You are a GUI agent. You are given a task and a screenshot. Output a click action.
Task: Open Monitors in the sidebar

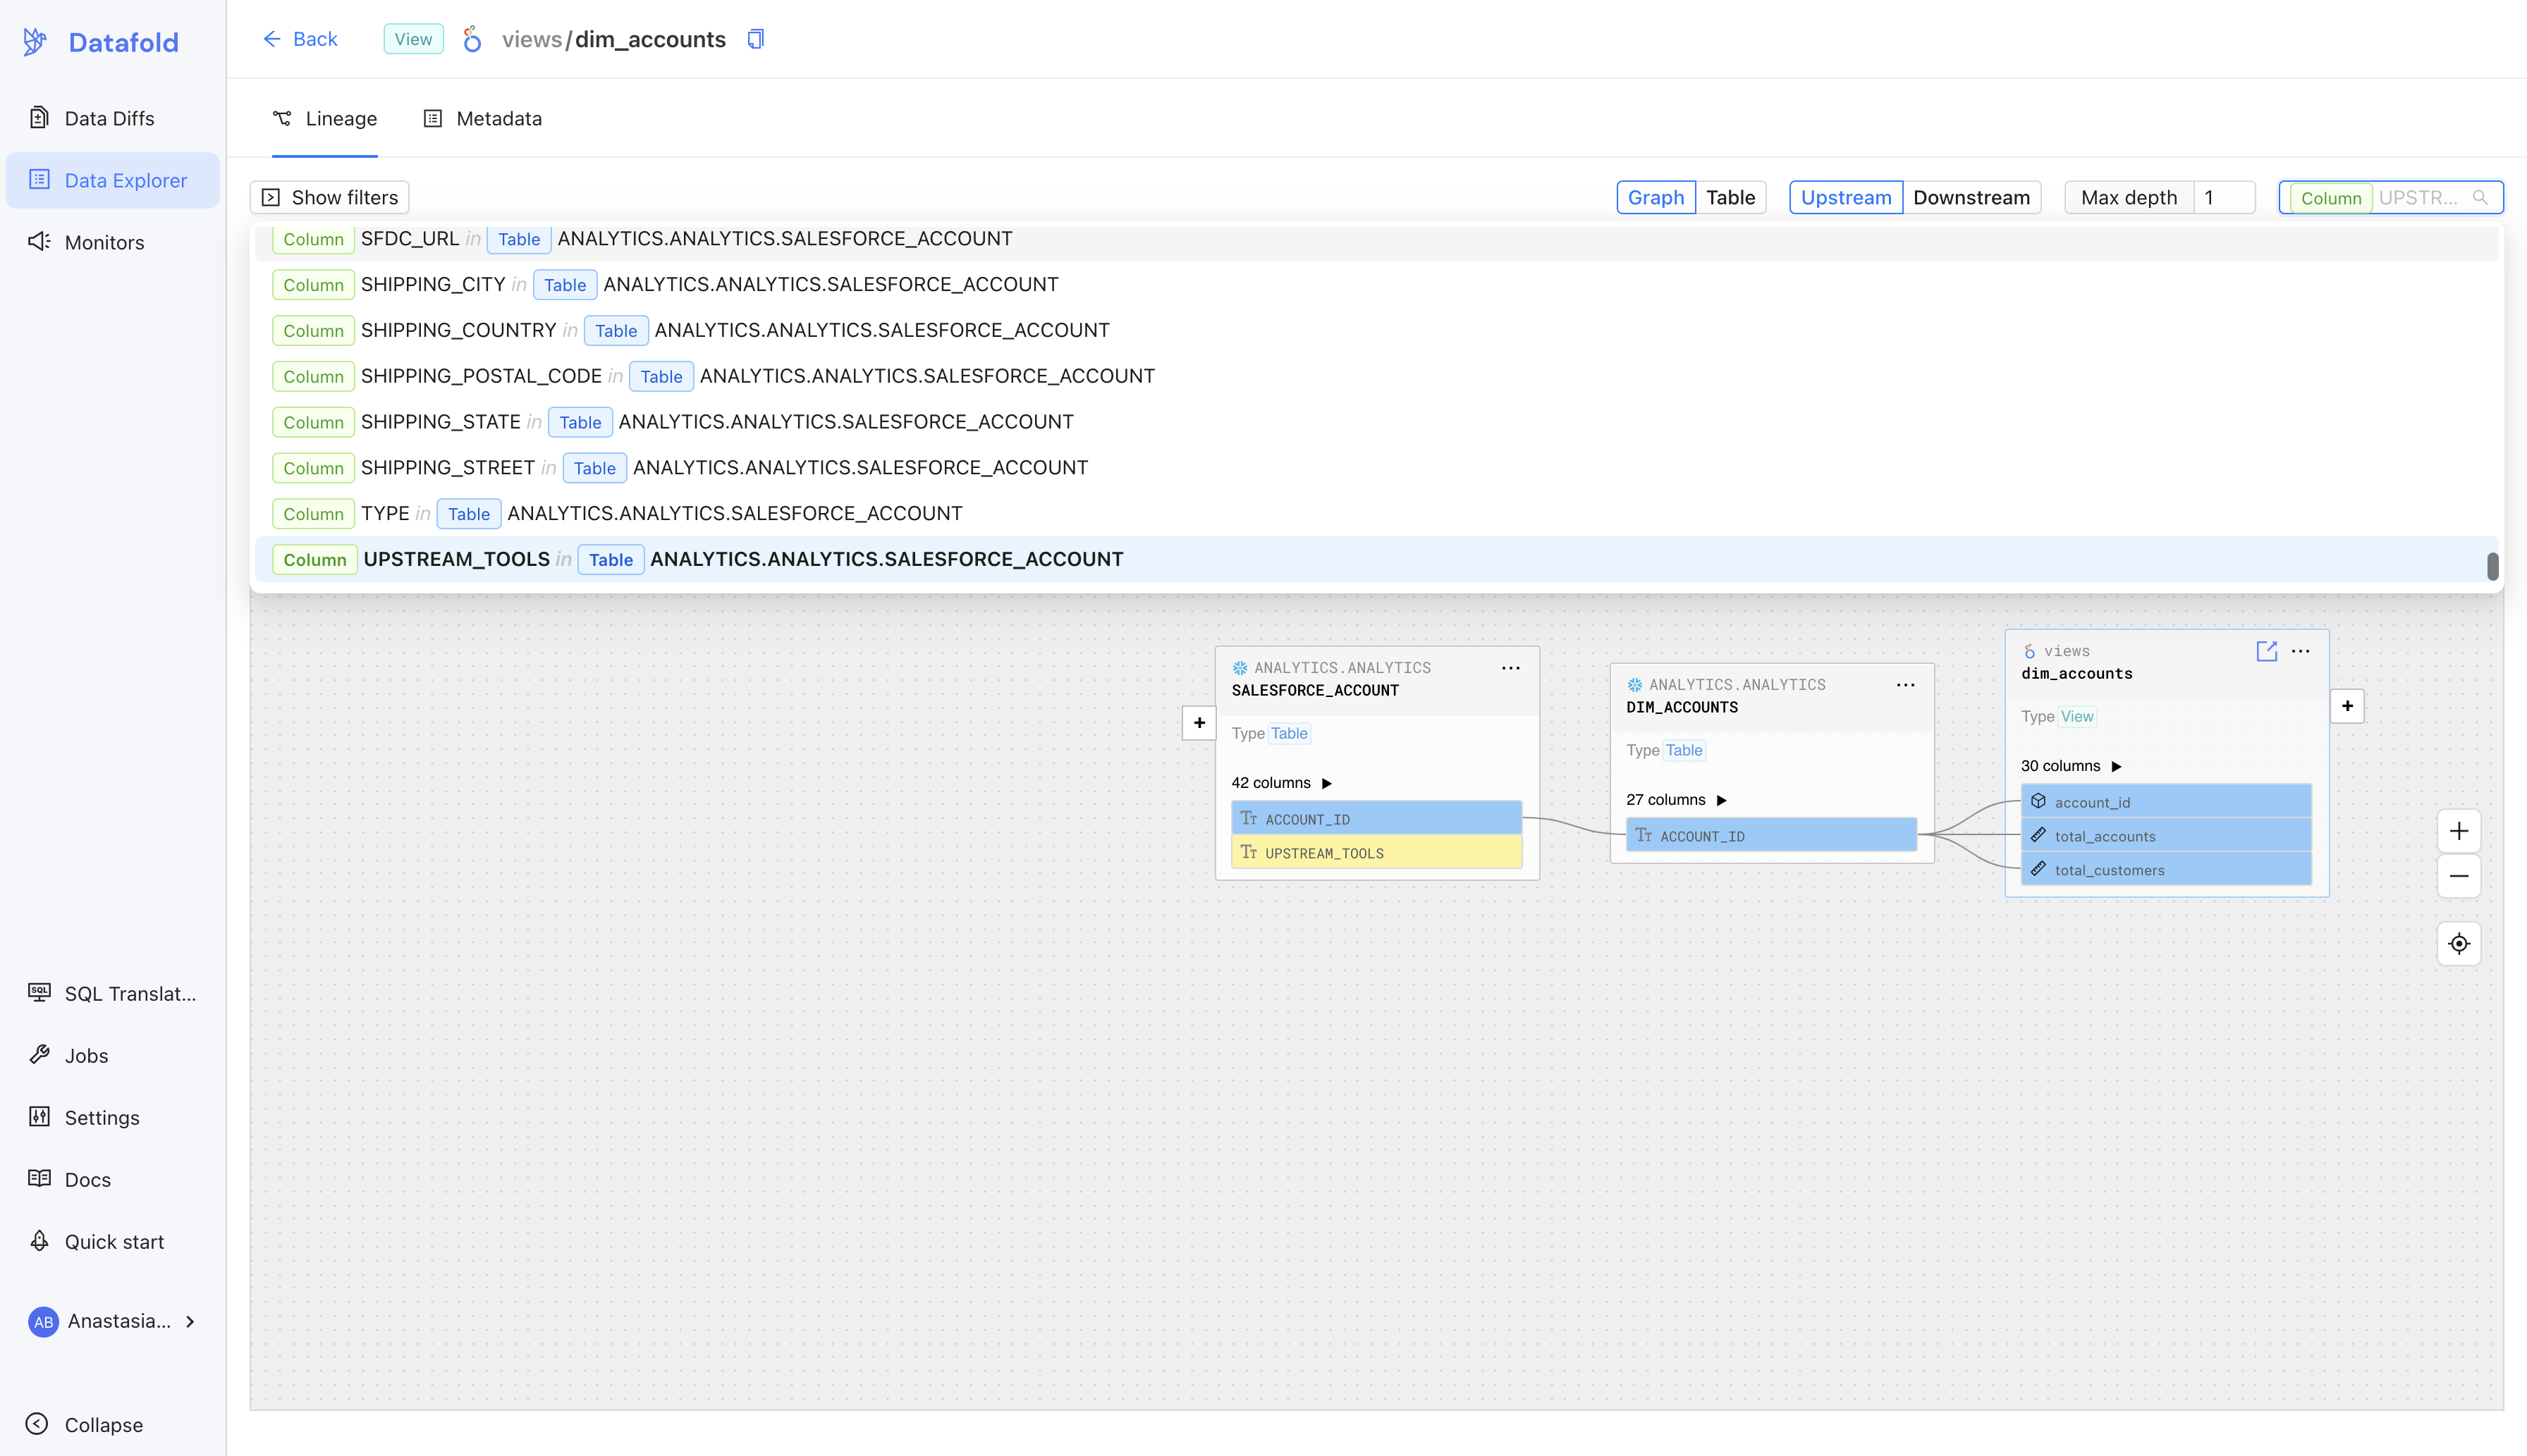coord(112,242)
